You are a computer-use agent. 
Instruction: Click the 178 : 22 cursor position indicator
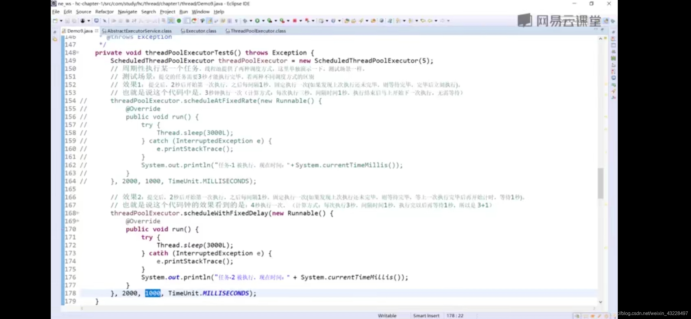(x=455, y=316)
